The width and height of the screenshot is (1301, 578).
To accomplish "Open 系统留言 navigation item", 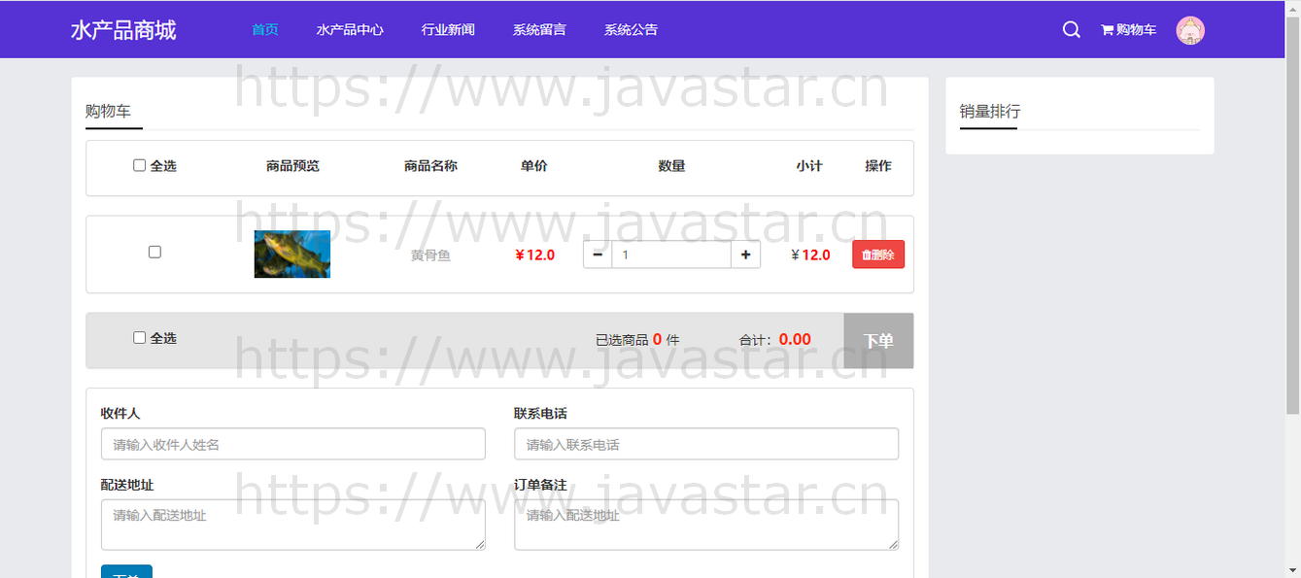I will click(539, 30).
